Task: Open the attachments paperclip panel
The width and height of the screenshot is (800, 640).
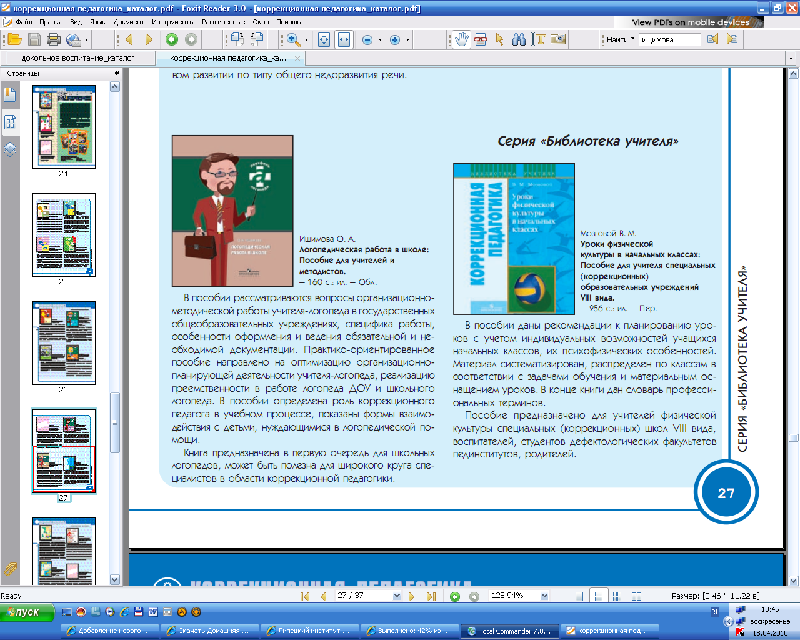Action: click(x=10, y=569)
